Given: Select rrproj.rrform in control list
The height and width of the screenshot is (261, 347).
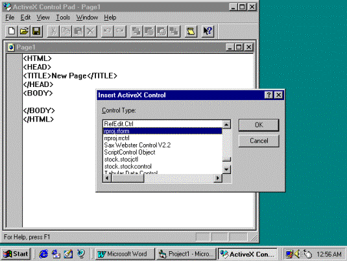Looking at the screenshot, I should [163, 131].
